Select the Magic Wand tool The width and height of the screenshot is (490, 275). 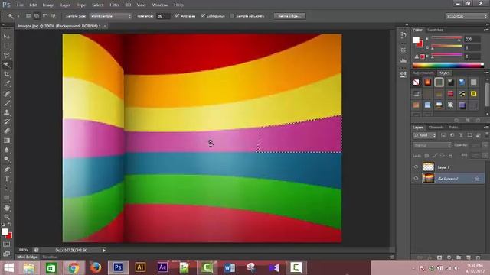coord(7,65)
